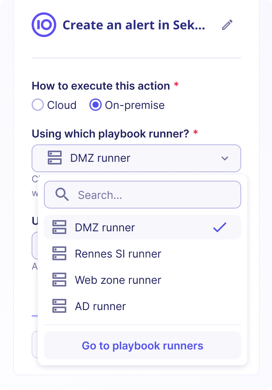Choose Web zone runner from the dropdown menu

[x=118, y=280]
